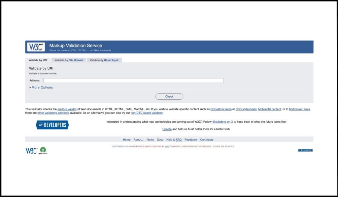Click the W3C logo in footer
Image resolution: width=338 pixels, height=197 pixels.
[x=31, y=150]
